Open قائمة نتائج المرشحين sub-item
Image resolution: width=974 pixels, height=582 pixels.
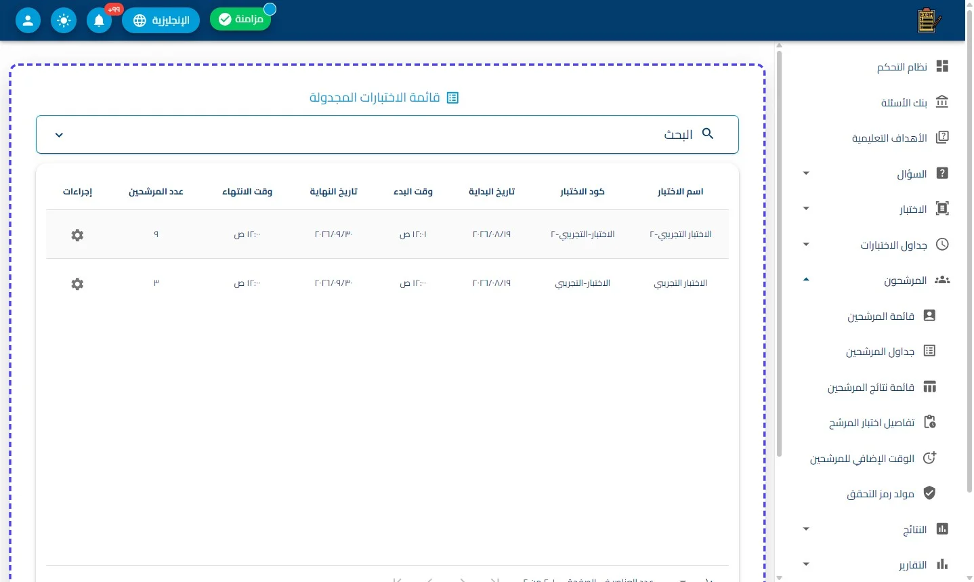[x=881, y=387]
